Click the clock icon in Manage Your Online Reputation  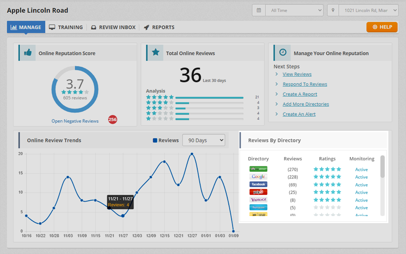click(283, 53)
